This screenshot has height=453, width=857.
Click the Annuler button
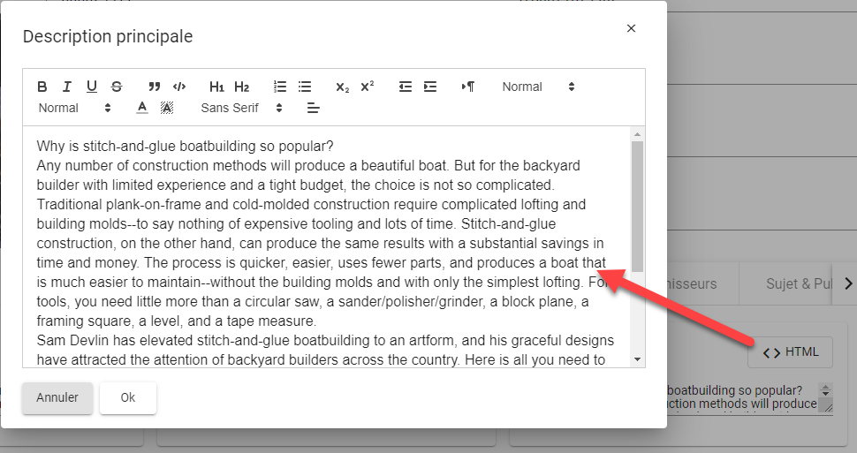coord(57,397)
